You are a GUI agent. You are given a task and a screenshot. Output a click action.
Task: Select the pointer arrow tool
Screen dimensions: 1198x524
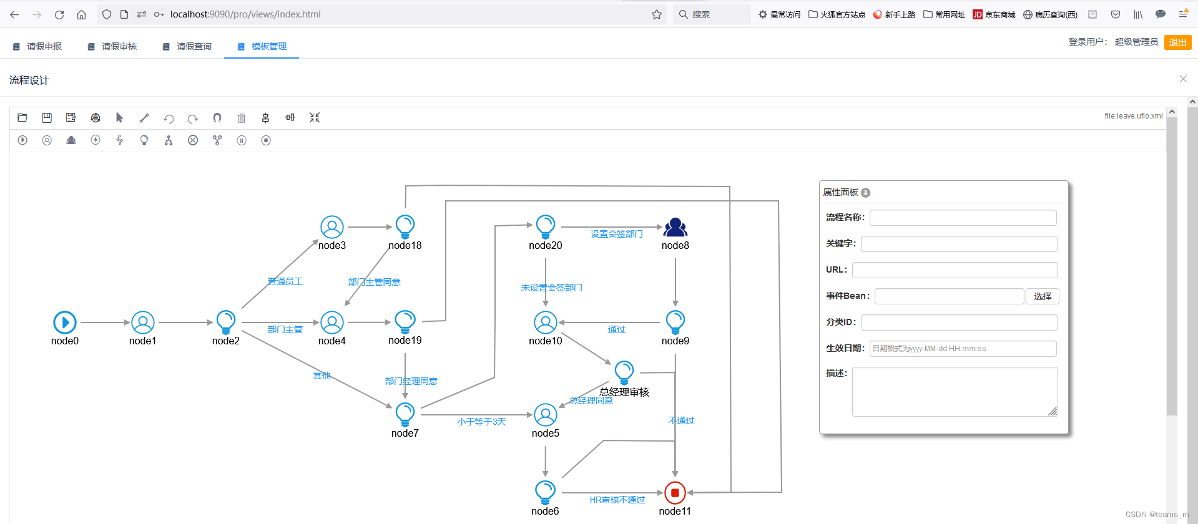point(120,117)
